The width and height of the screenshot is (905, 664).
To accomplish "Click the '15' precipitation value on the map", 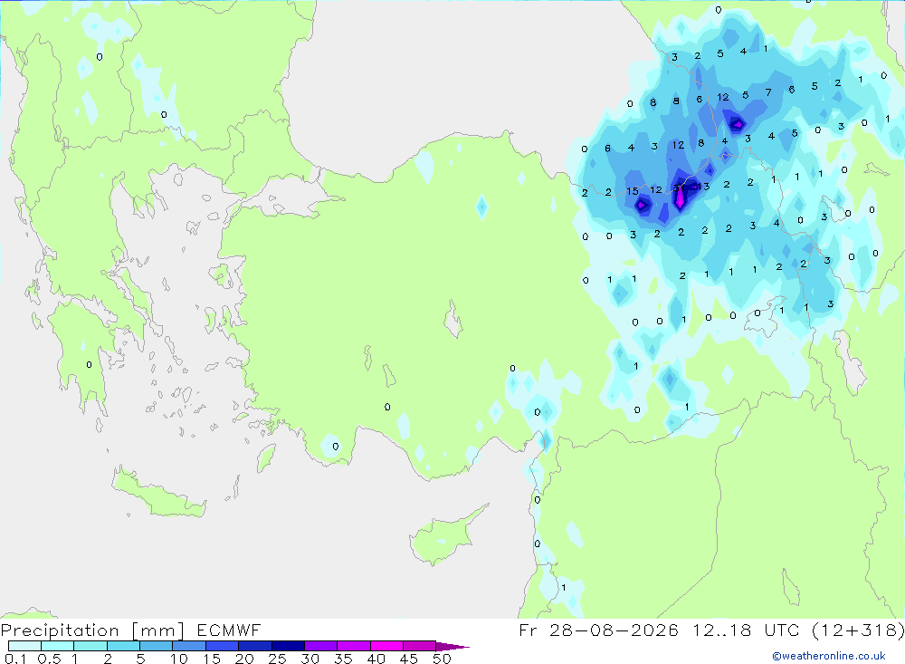I will (x=632, y=191).
